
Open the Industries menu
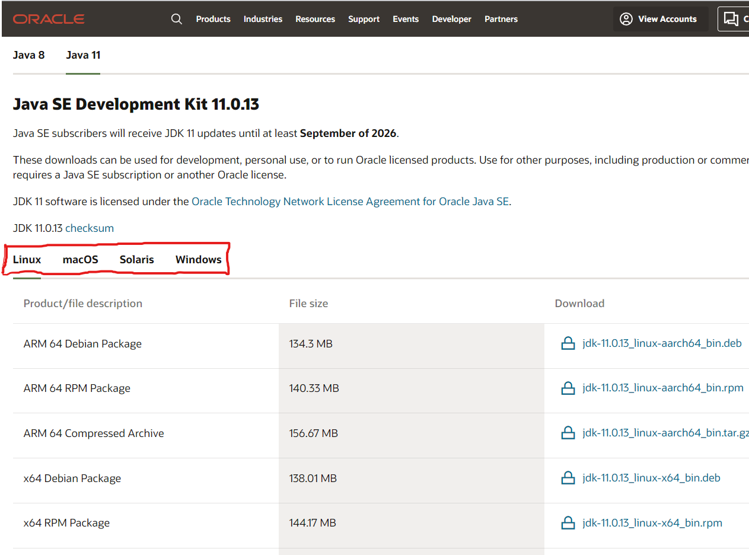(263, 19)
